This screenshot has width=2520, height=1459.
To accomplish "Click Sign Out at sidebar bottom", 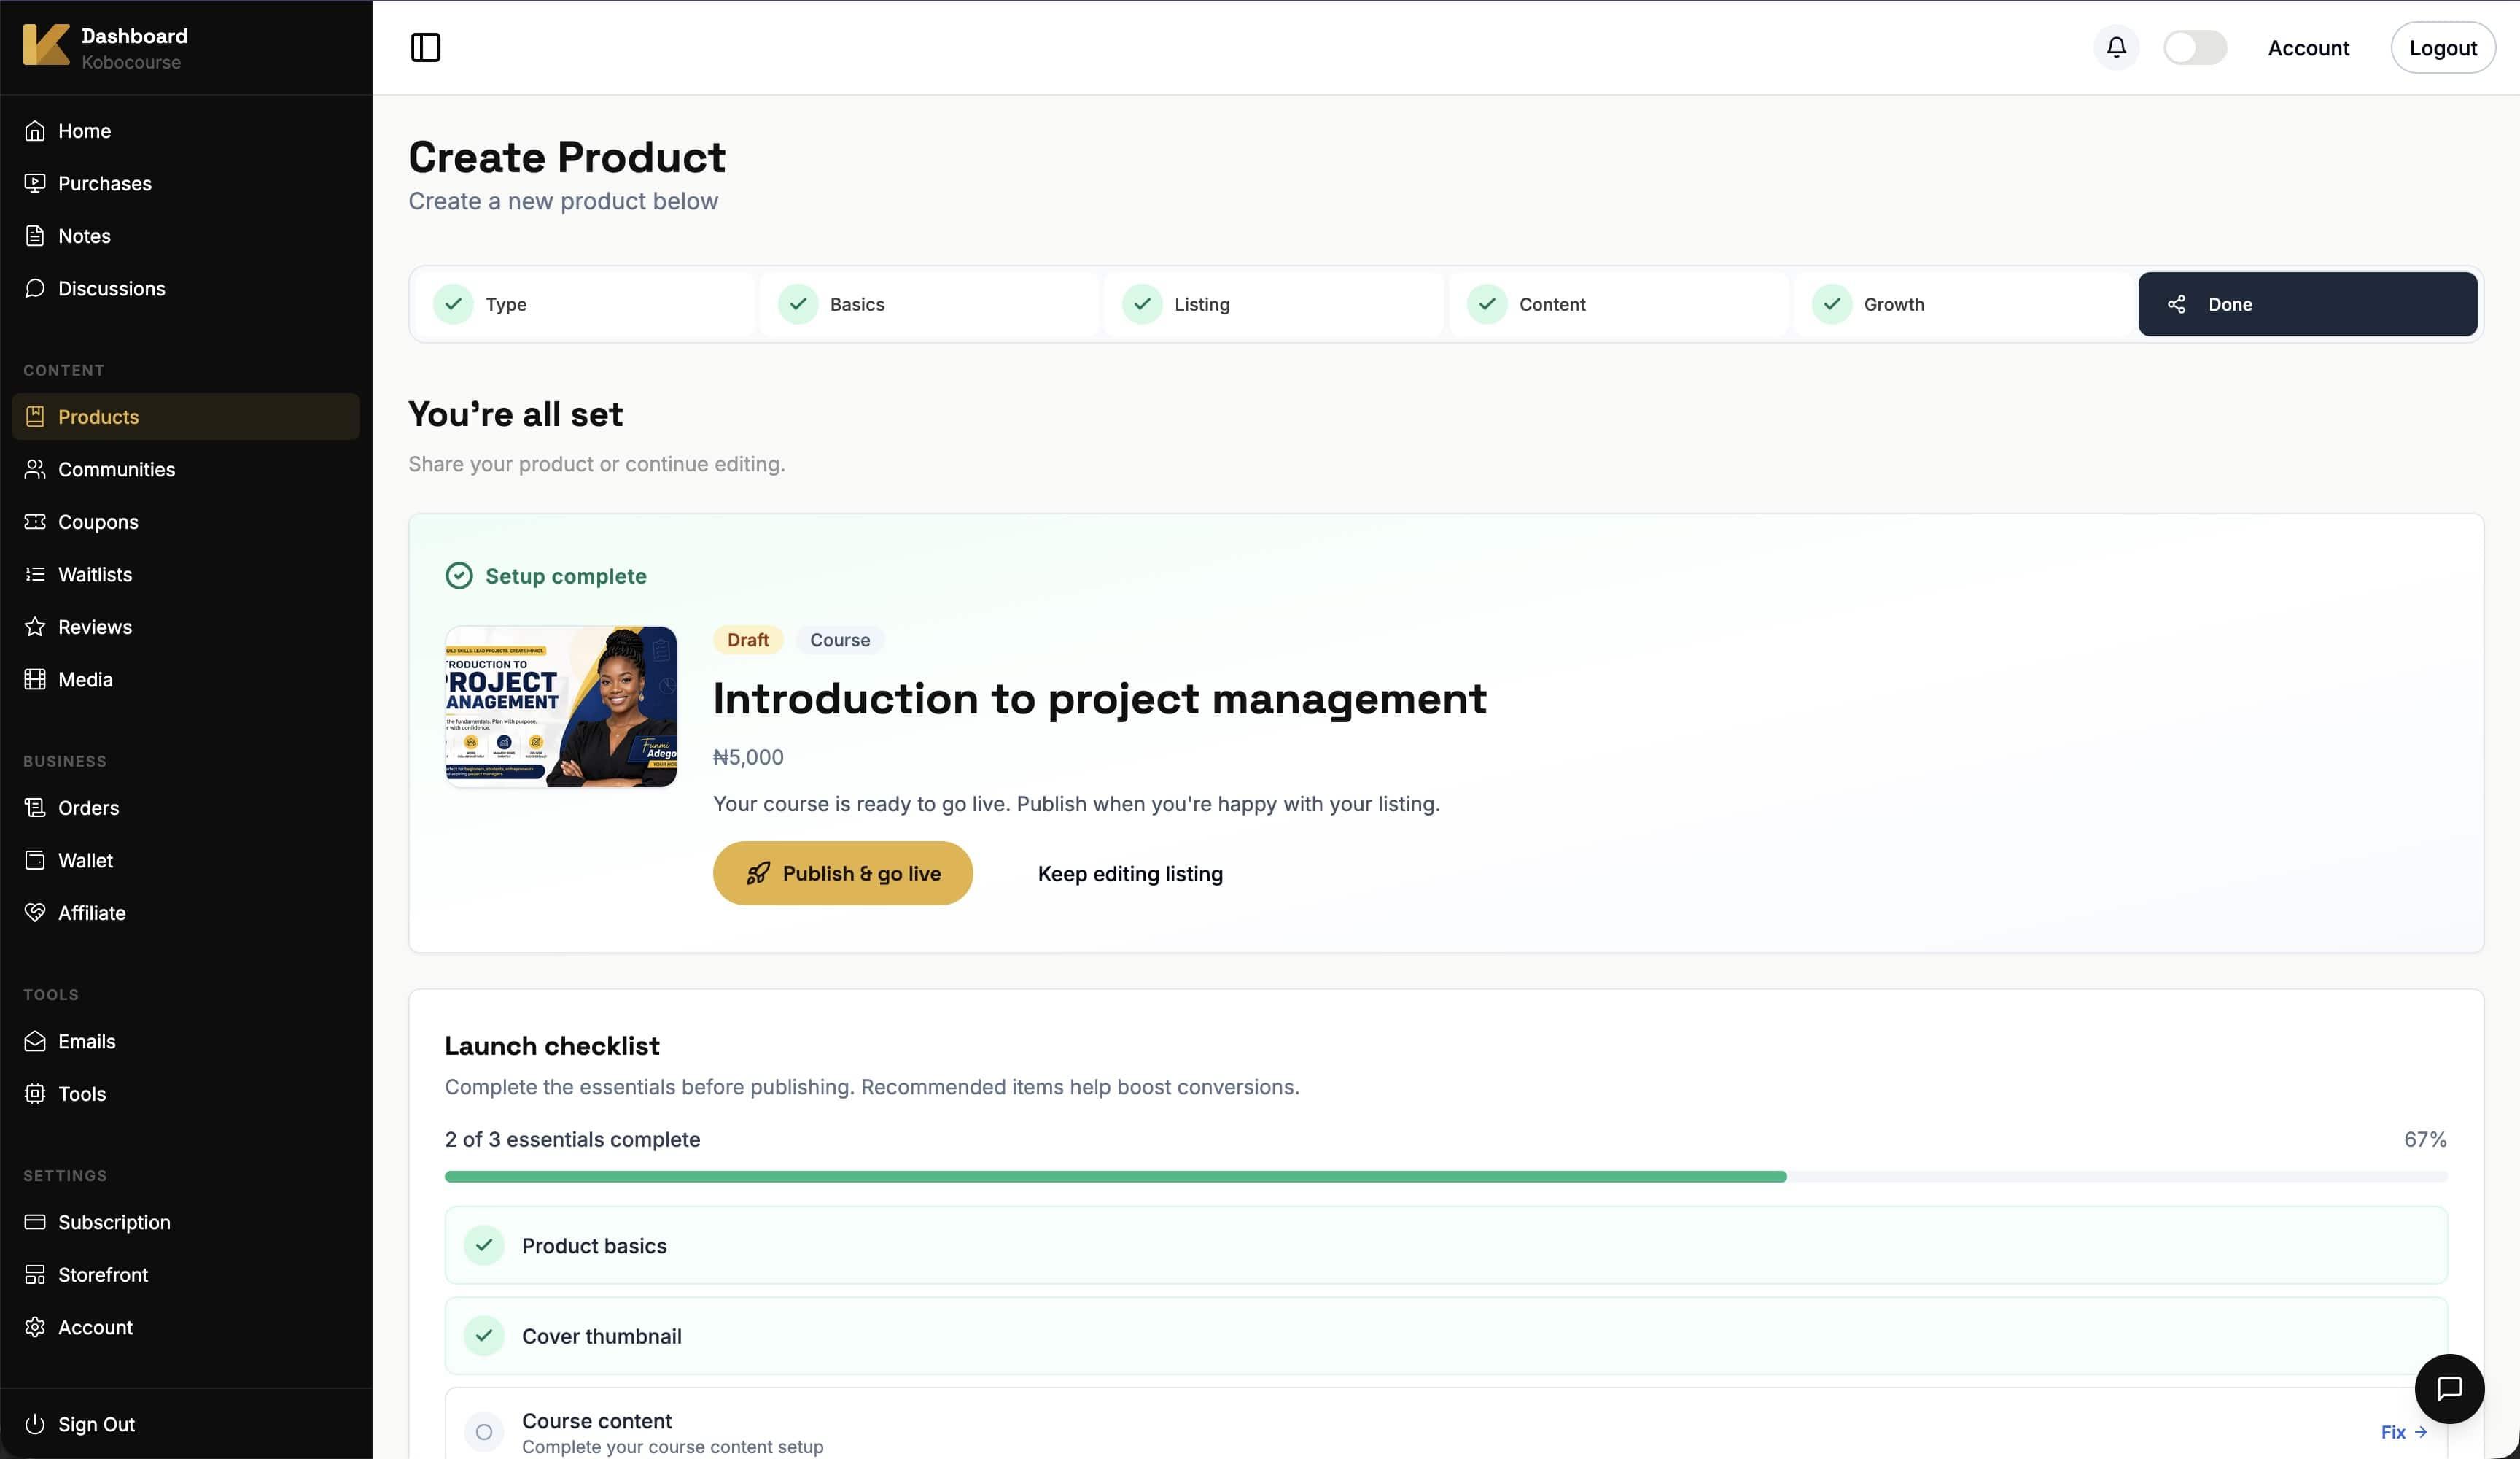I will pos(185,1424).
